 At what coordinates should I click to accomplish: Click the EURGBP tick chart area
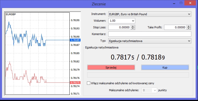pyautogui.click(x=37, y=54)
